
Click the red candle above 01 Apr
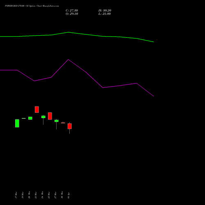coord(70,126)
